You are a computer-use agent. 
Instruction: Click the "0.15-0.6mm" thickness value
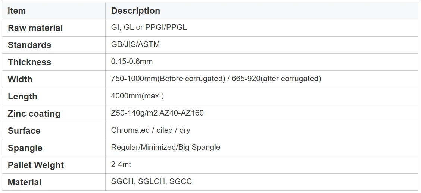pyautogui.click(x=132, y=62)
